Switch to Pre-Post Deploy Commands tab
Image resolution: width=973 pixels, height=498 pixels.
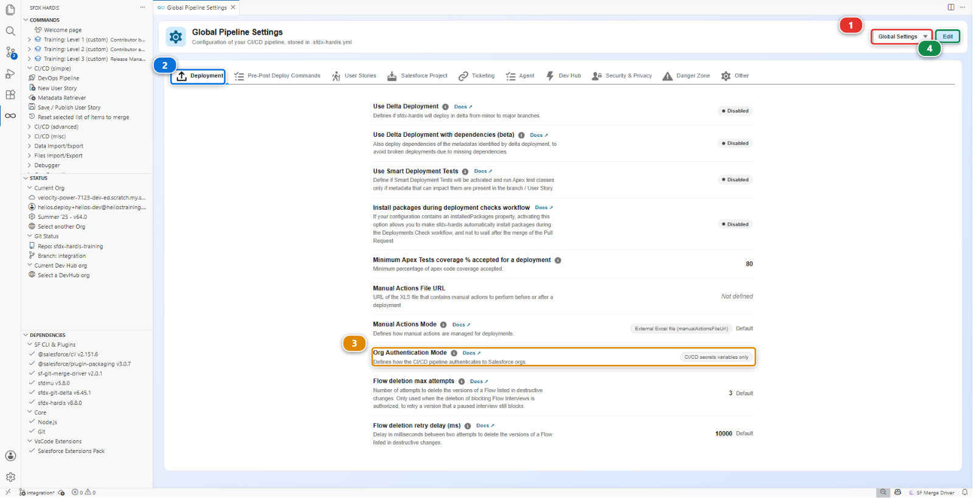click(x=277, y=76)
